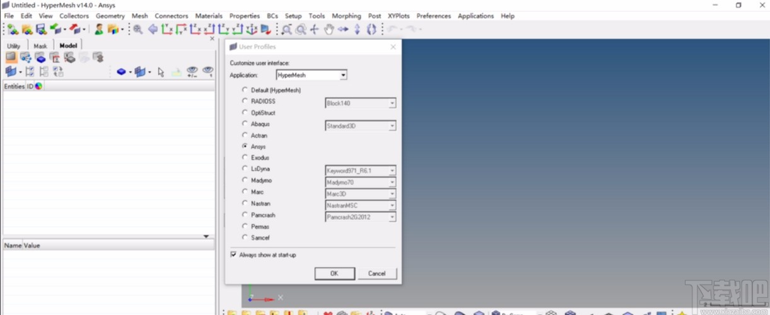Open User Profiles via person icon
The image size is (770, 315).
tap(99, 29)
